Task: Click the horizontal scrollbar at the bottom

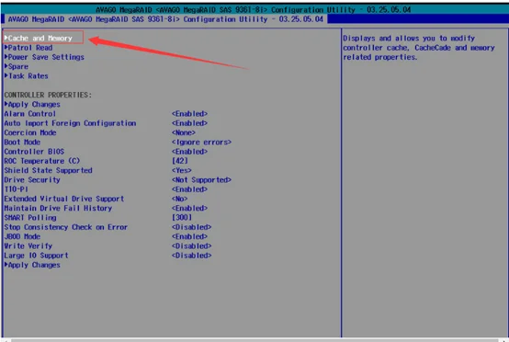Action: (254, 340)
